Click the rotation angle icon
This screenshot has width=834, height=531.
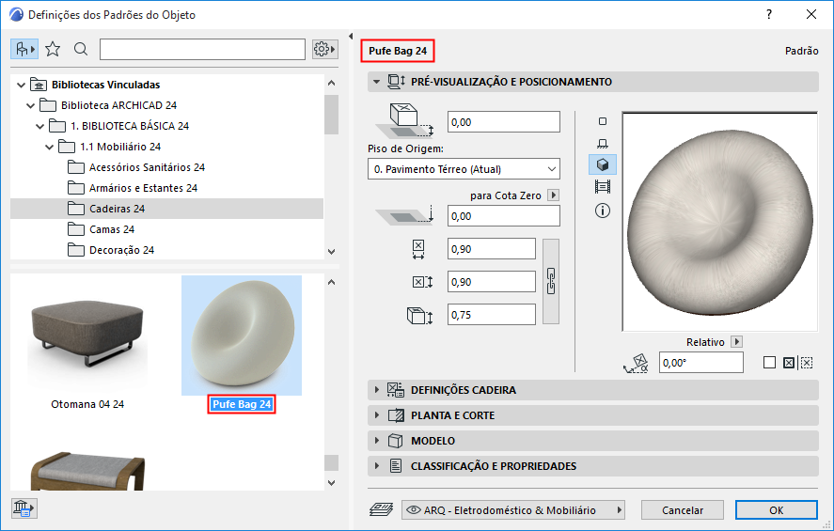point(636,363)
